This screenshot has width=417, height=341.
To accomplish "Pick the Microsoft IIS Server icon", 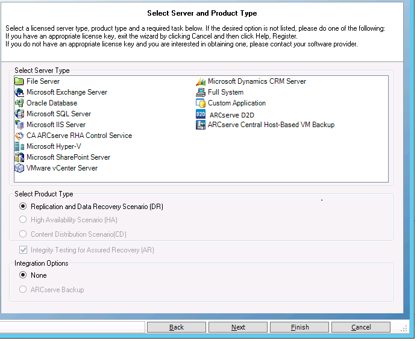I will [19, 125].
